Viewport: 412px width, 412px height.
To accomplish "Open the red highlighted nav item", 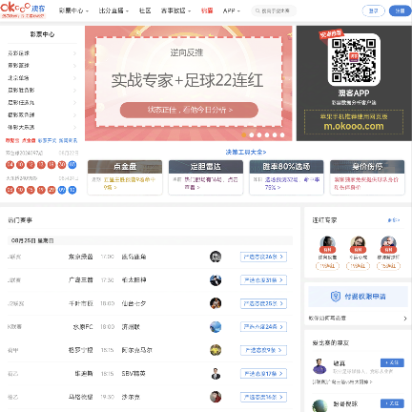I will coord(207,10).
